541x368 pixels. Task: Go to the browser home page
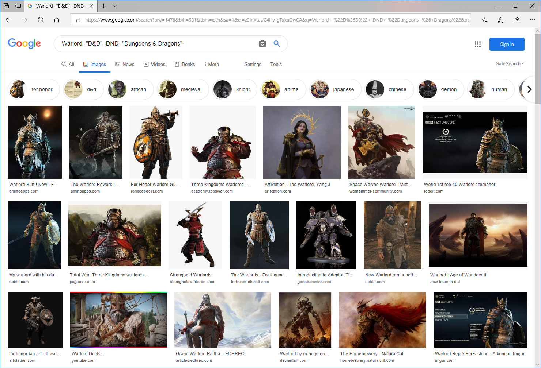[x=57, y=20]
